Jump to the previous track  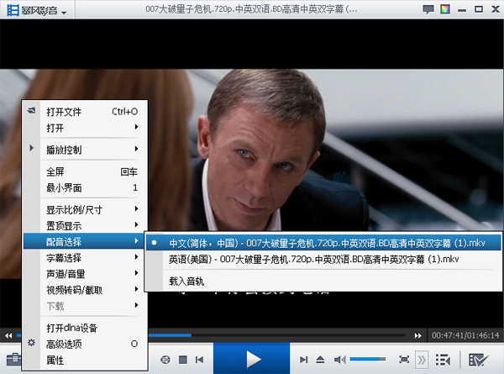point(199,360)
